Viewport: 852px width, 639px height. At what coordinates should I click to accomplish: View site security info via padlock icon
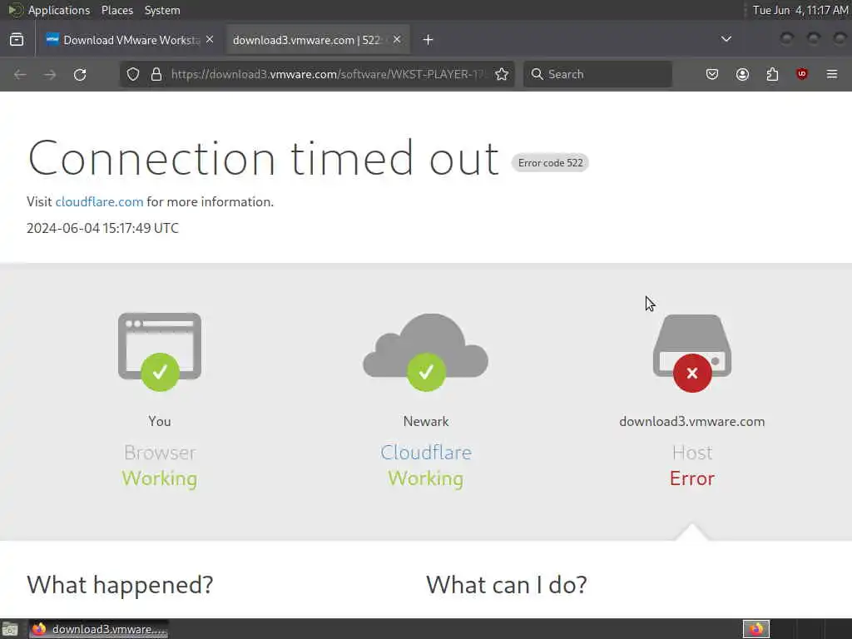[x=156, y=74]
